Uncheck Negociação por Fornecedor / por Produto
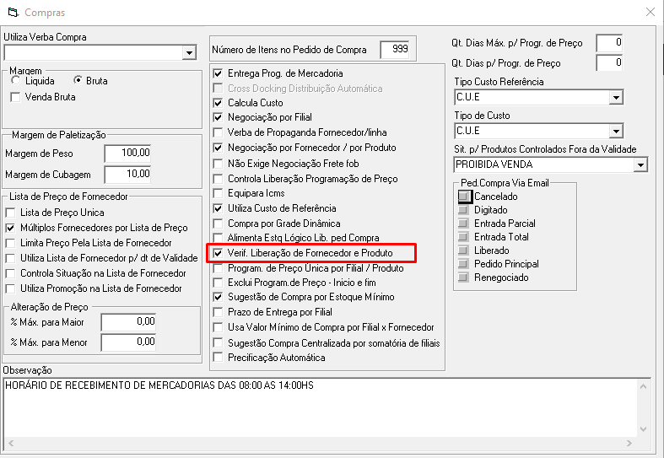664x458 pixels. tap(218, 148)
